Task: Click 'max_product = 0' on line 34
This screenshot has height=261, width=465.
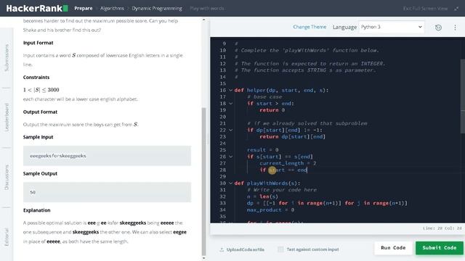Action: (270, 210)
